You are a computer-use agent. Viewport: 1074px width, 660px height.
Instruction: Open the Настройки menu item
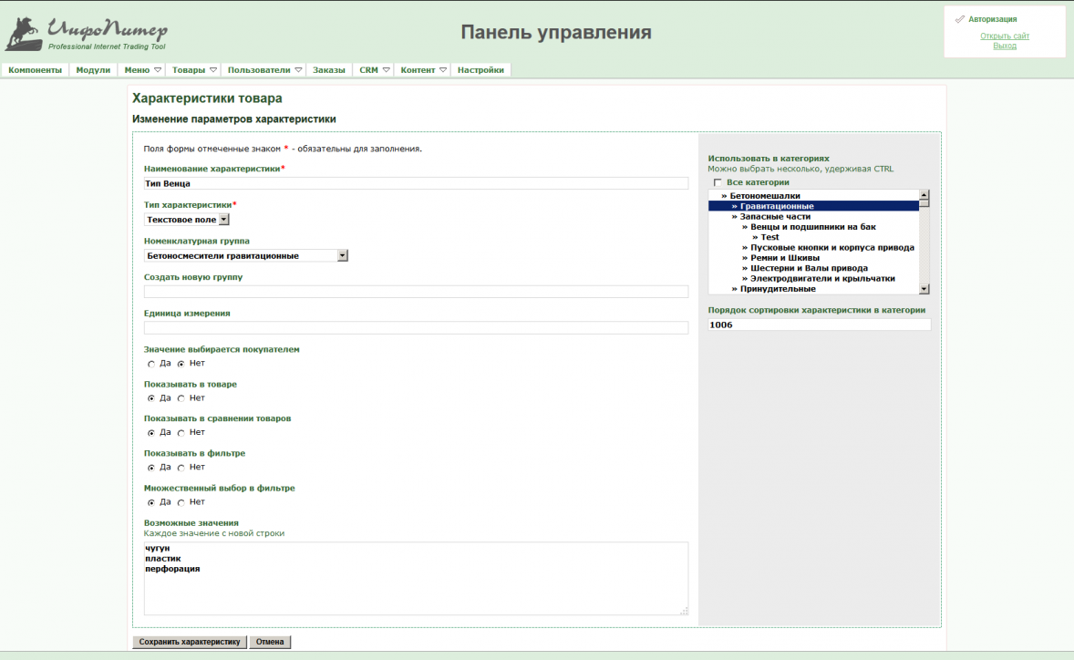click(x=480, y=70)
